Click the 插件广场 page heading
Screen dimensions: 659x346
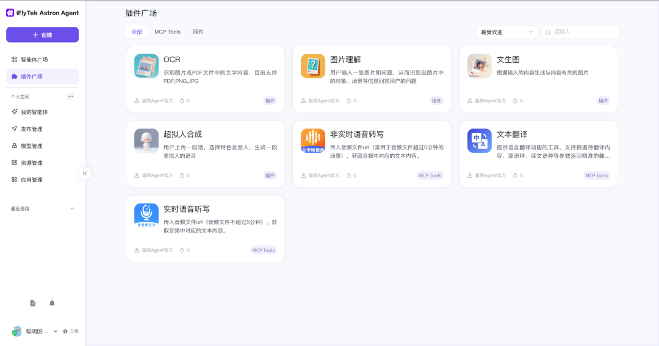141,13
